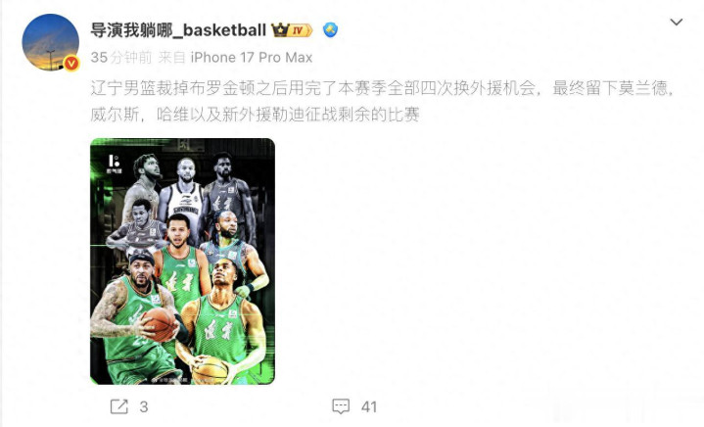Click the repost count 3
Screen dimensions: 704x427
144,407
